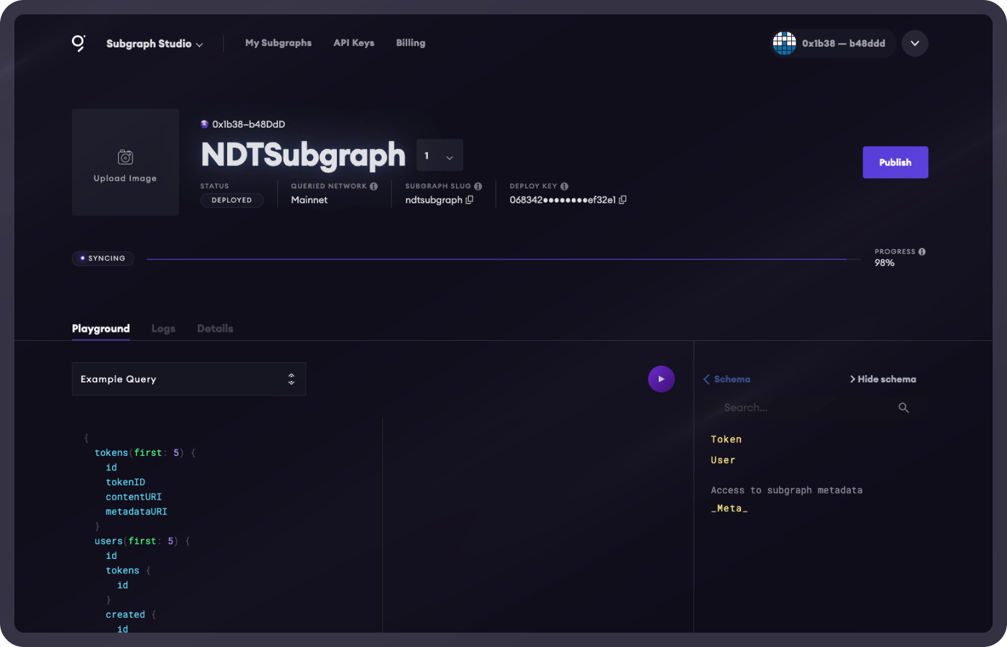
Task: Click the query results pane
Action: point(538,525)
